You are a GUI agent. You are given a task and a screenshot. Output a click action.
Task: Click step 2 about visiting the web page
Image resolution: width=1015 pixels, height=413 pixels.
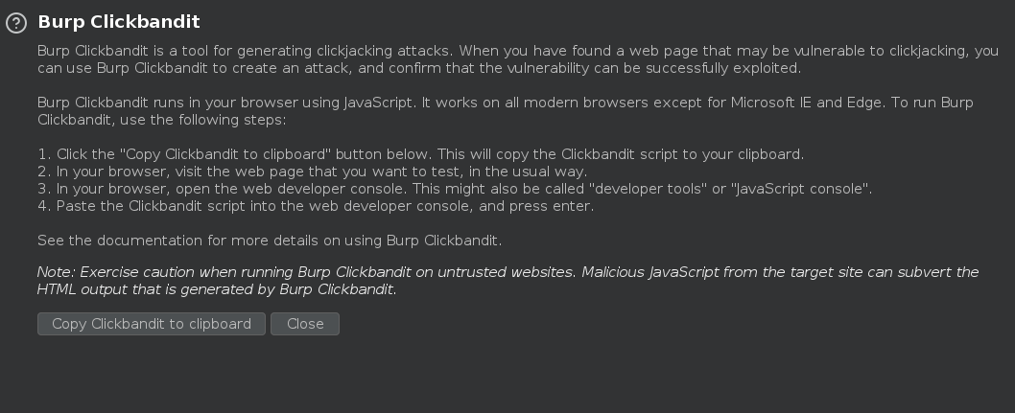tap(312, 172)
